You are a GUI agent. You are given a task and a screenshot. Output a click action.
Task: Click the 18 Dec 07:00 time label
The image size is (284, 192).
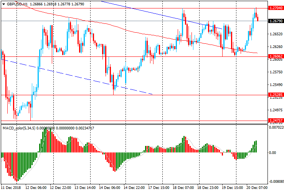[x=183, y=188]
